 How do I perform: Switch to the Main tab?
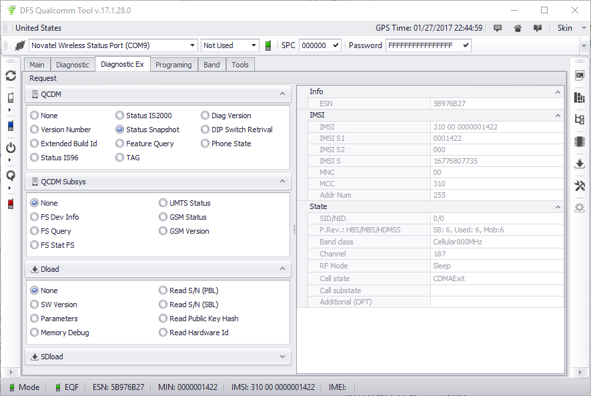[x=37, y=65]
